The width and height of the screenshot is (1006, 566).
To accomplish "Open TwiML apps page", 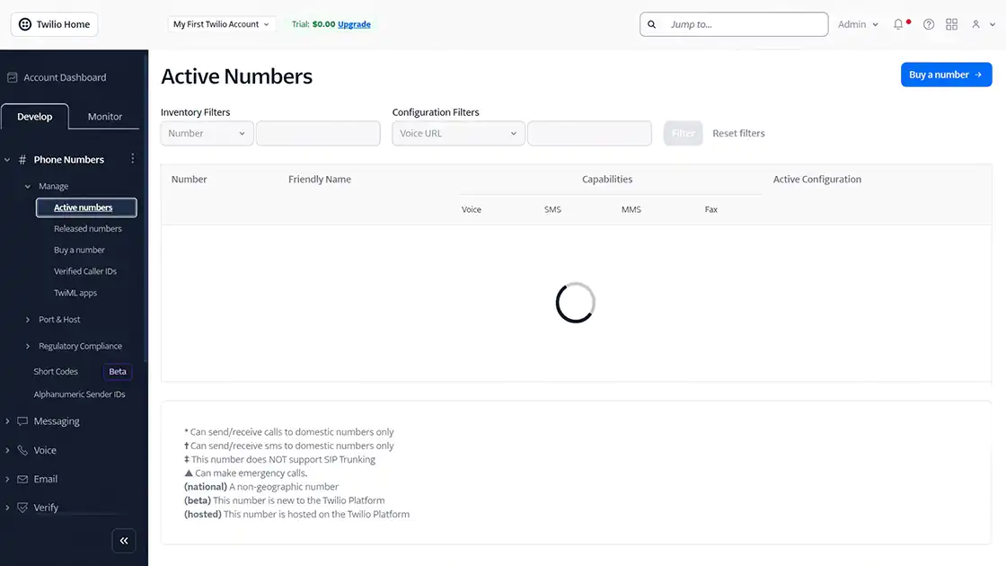I will [75, 293].
